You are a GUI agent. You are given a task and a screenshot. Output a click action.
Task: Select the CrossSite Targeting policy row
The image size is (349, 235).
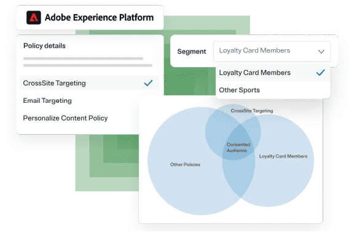click(89, 83)
